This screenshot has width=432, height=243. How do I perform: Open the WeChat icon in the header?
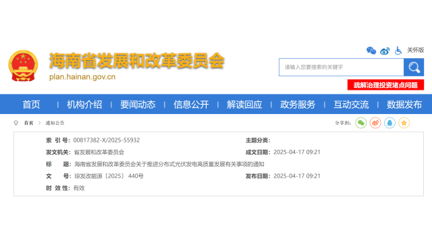click(x=371, y=51)
